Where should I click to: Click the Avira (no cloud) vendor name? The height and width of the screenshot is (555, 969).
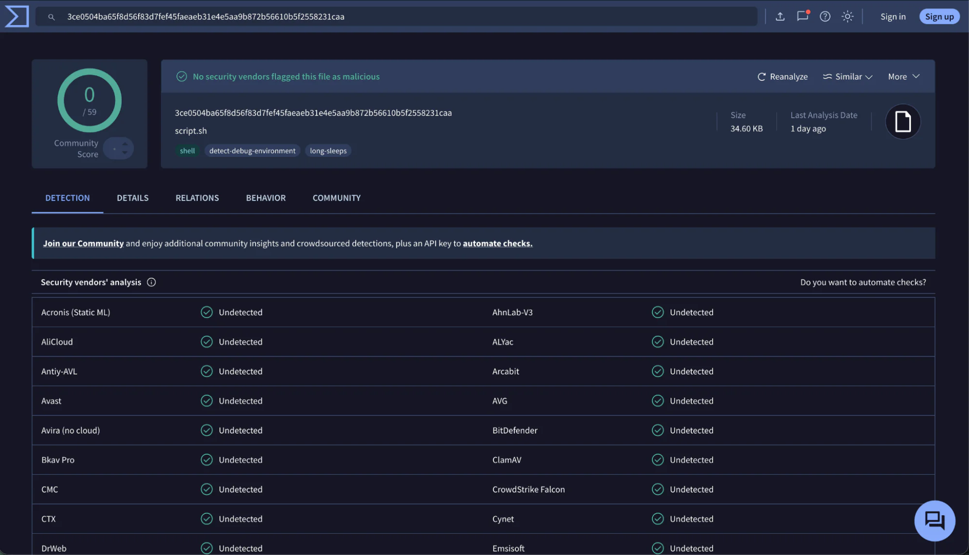pyautogui.click(x=70, y=431)
